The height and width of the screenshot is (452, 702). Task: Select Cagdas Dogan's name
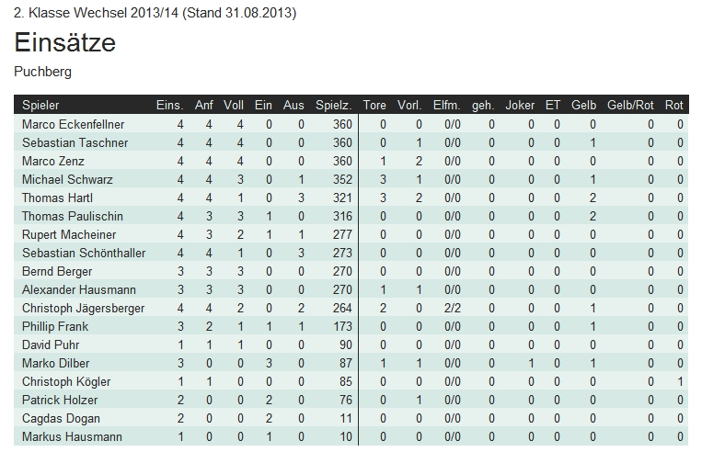tap(60, 418)
